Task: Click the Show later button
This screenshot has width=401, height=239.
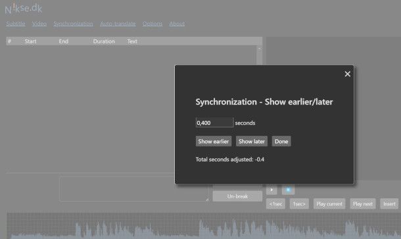Action: click(252, 141)
